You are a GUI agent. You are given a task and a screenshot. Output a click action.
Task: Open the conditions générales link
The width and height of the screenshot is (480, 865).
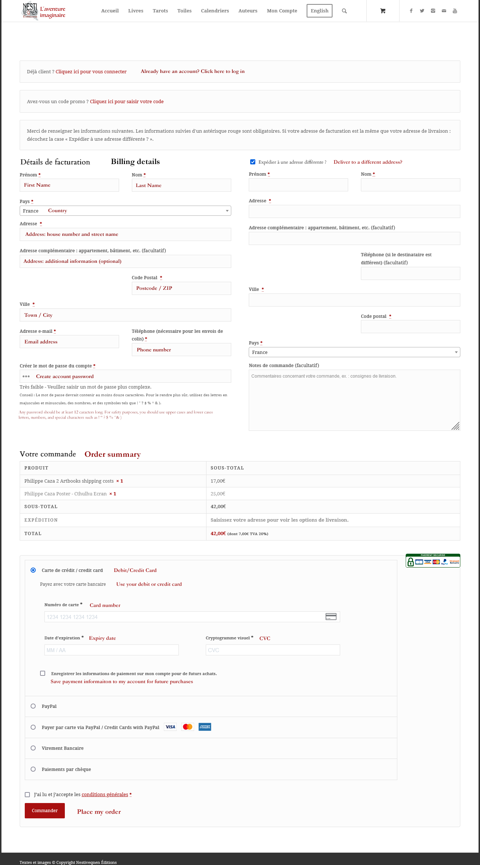(105, 795)
